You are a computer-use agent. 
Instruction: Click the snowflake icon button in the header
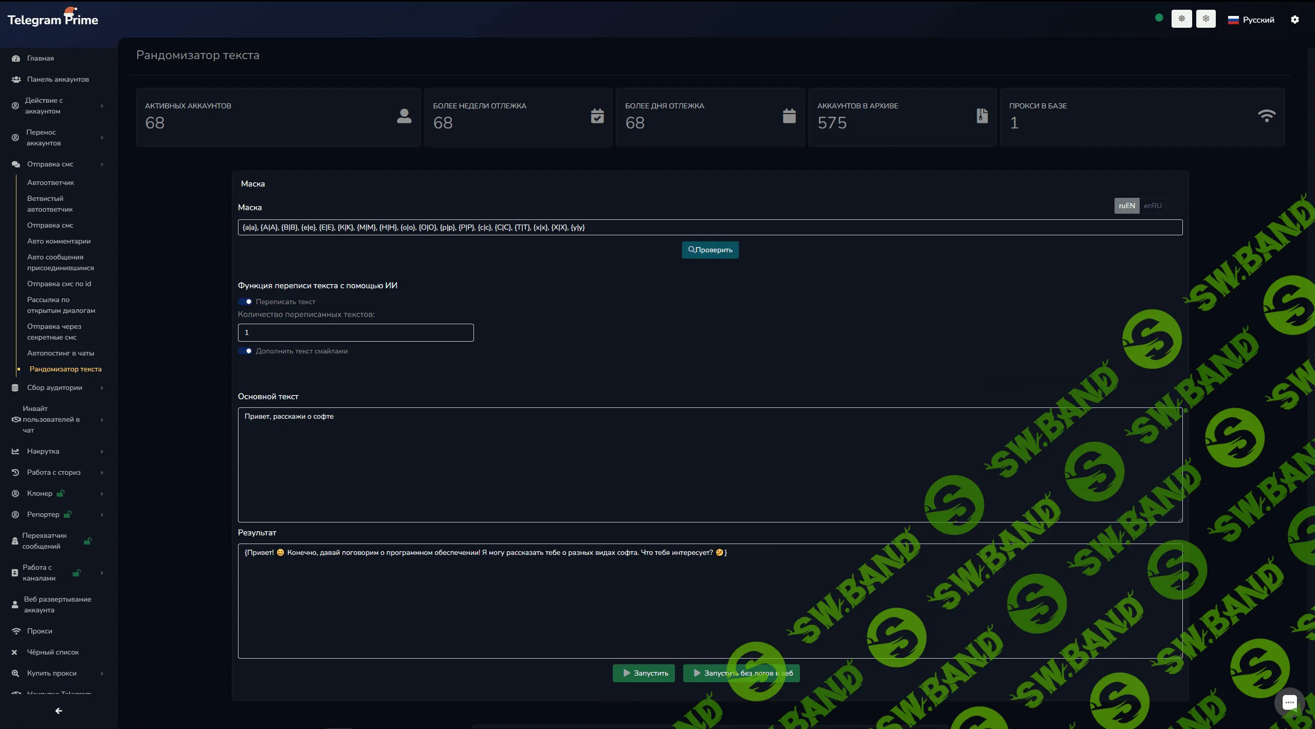(x=1206, y=19)
